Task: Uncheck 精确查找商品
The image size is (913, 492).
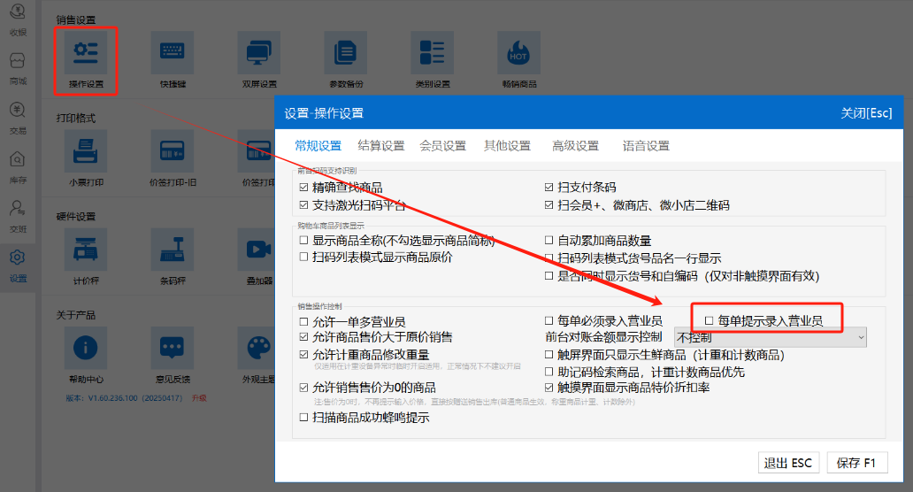Action: [x=303, y=188]
